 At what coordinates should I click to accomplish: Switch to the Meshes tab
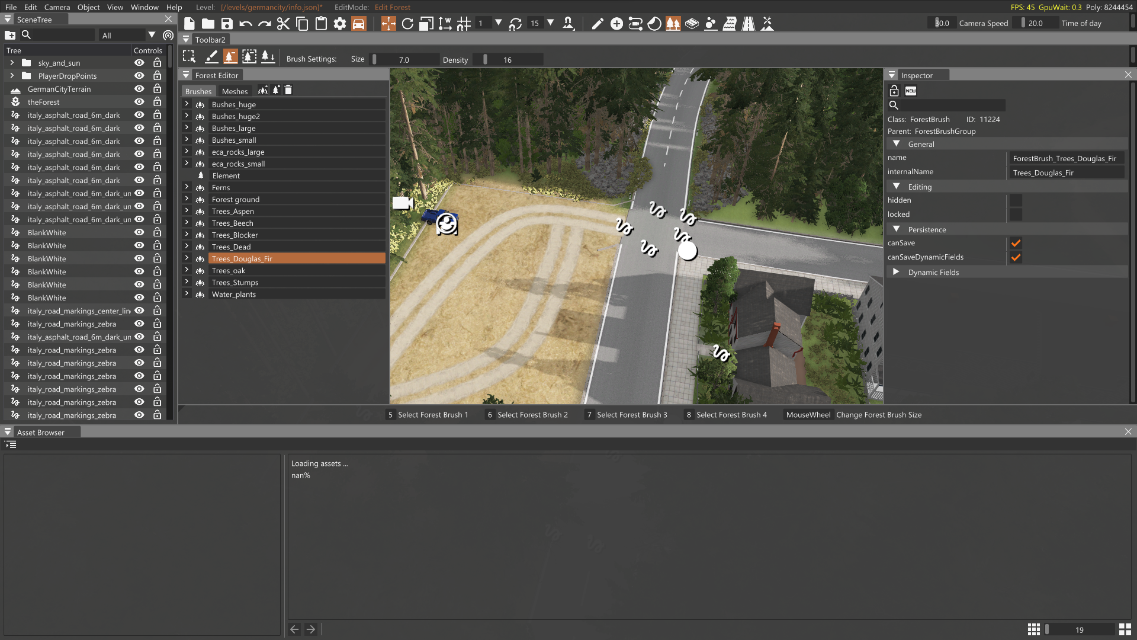pyautogui.click(x=235, y=91)
